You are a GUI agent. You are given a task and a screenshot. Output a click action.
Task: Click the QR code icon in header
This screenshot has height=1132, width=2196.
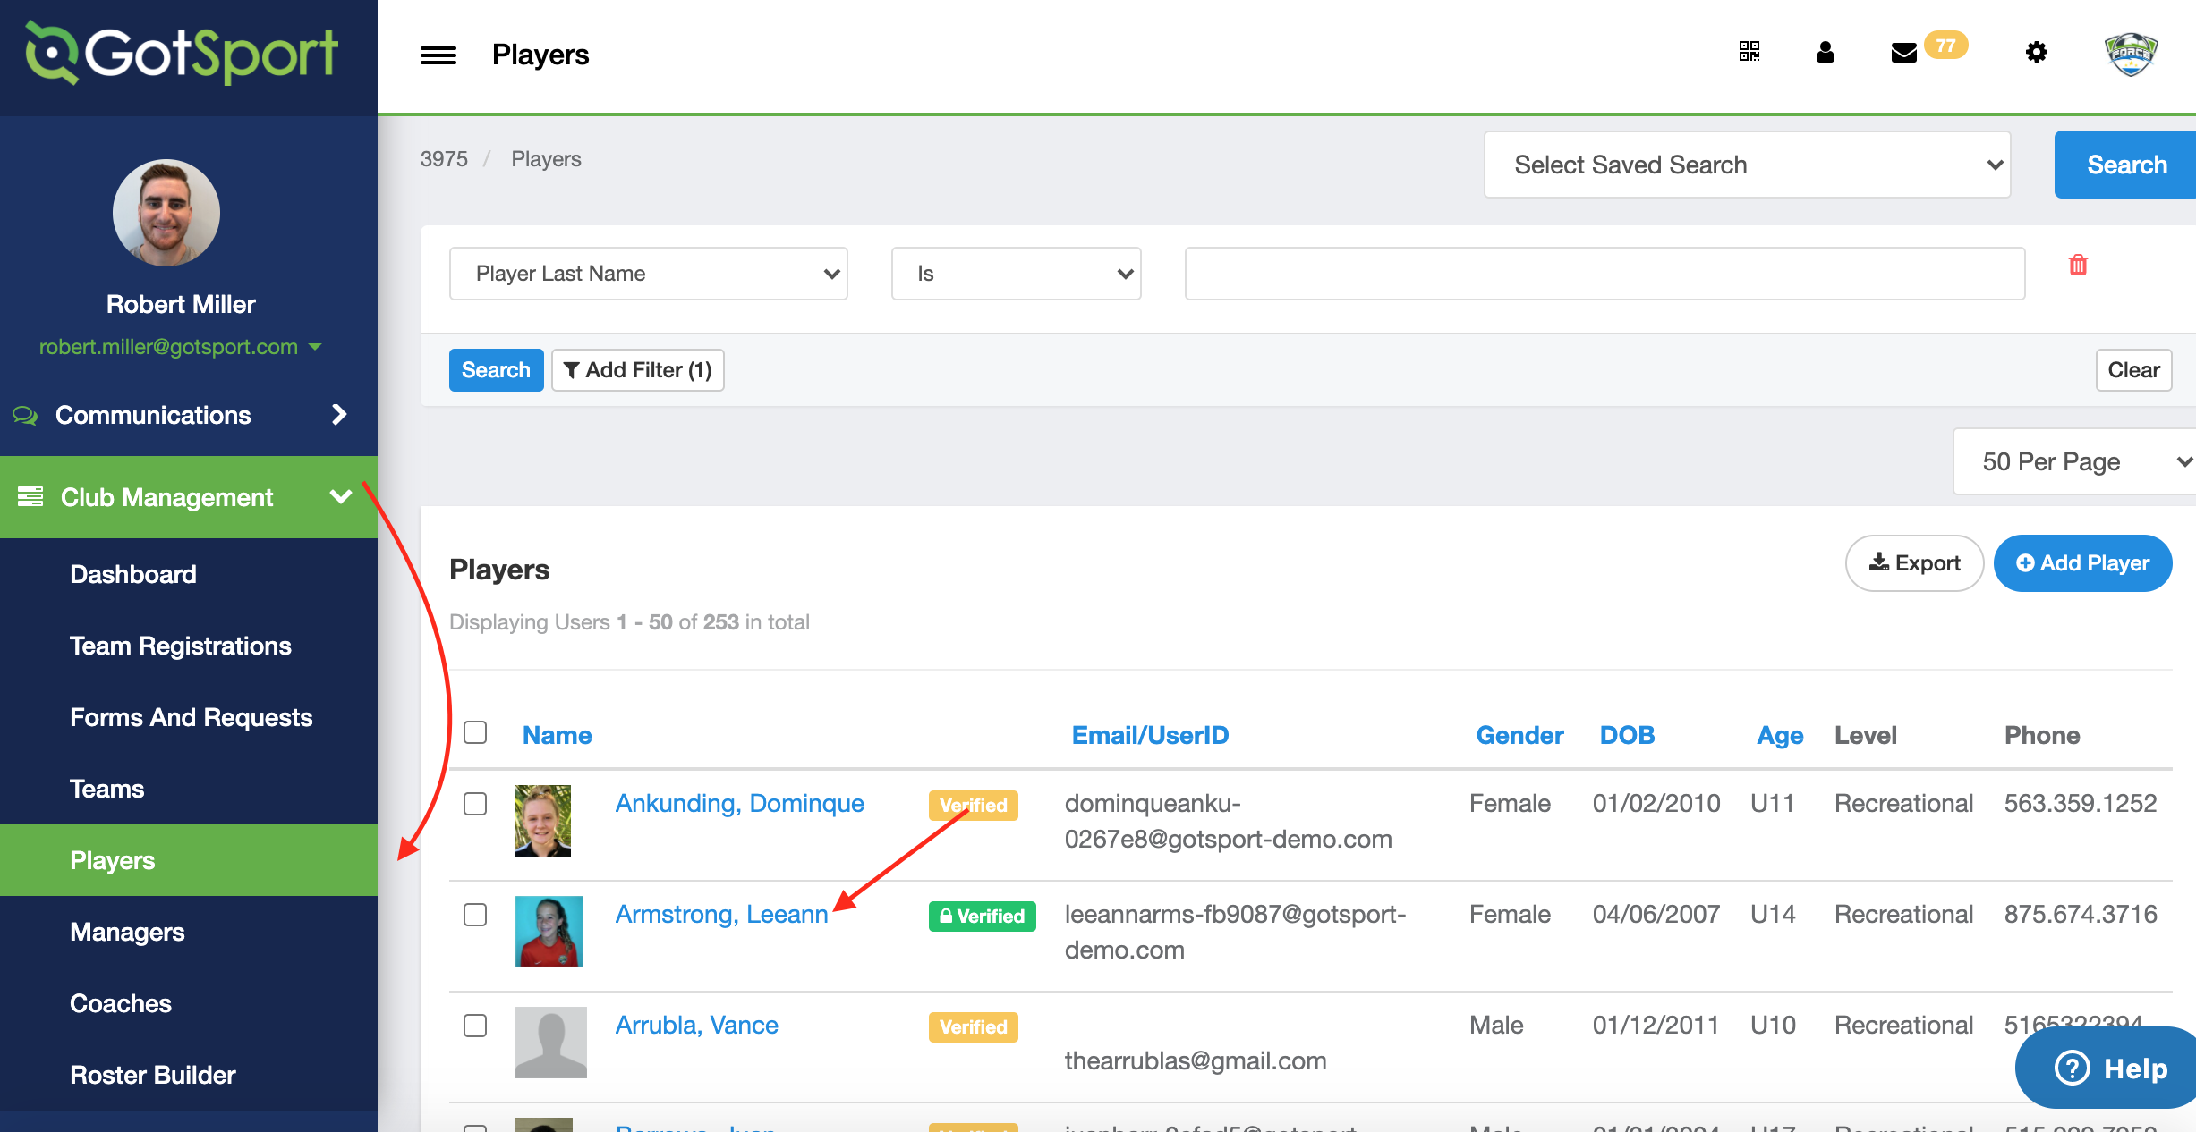pos(1749,52)
